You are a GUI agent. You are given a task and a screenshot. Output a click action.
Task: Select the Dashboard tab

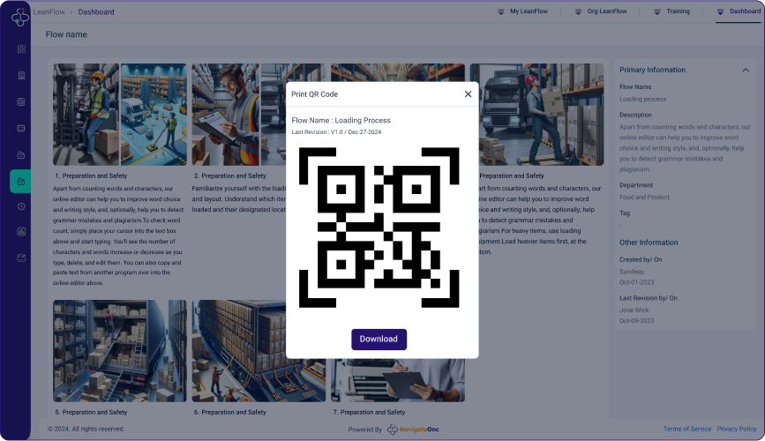coord(738,11)
